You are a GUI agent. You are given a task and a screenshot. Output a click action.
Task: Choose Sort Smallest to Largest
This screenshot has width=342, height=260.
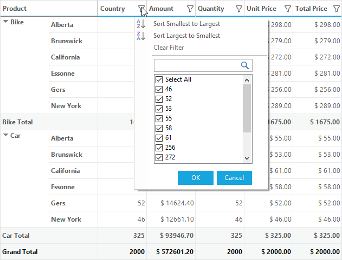(186, 24)
